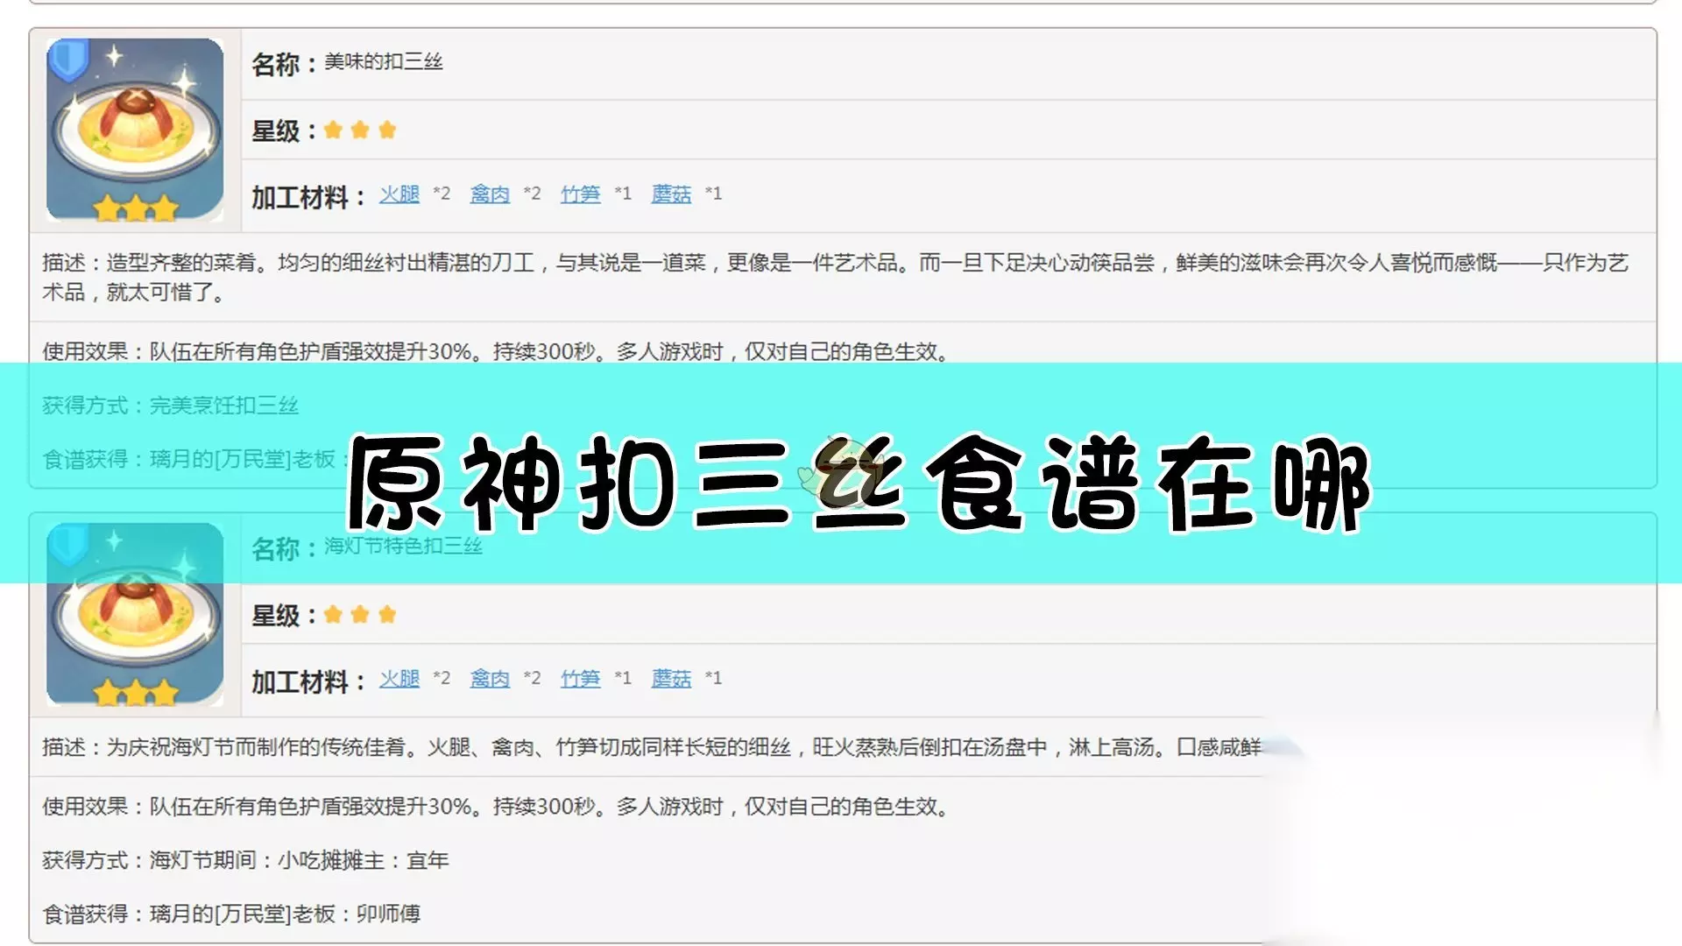Open the 竹笋 link in first recipe
This screenshot has width=1682, height=946.
(580, 194)
